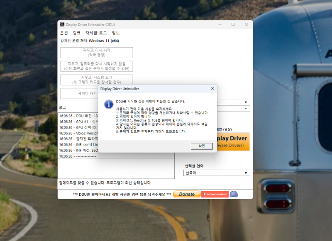
Task: Open the 정보 menu
Action: pyautogui.click(x=116, y=33)
